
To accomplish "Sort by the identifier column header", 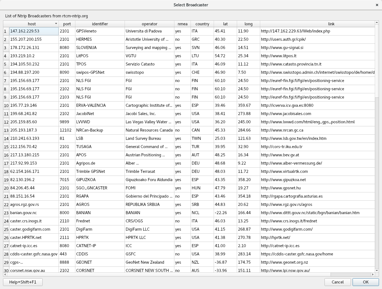I will tap(100, 24).
